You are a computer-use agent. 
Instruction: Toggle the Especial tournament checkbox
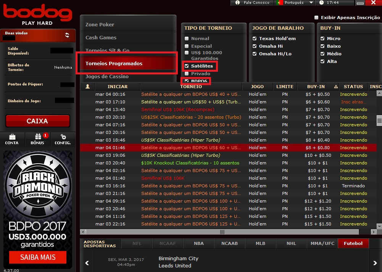[x=187, y=46]
